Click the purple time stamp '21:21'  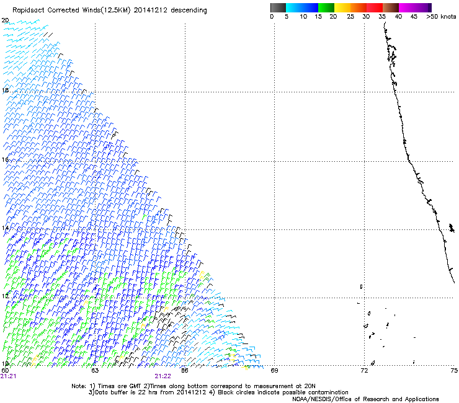tap(8, 376)
